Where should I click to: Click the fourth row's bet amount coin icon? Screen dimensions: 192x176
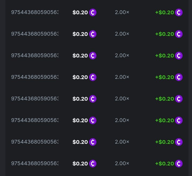pos(93,77)
